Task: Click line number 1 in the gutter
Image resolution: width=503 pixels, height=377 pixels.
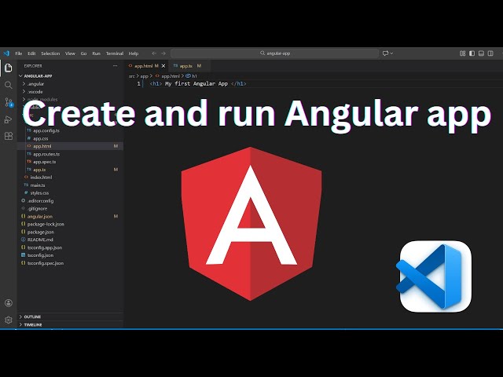Action: (x=138, y=84)
